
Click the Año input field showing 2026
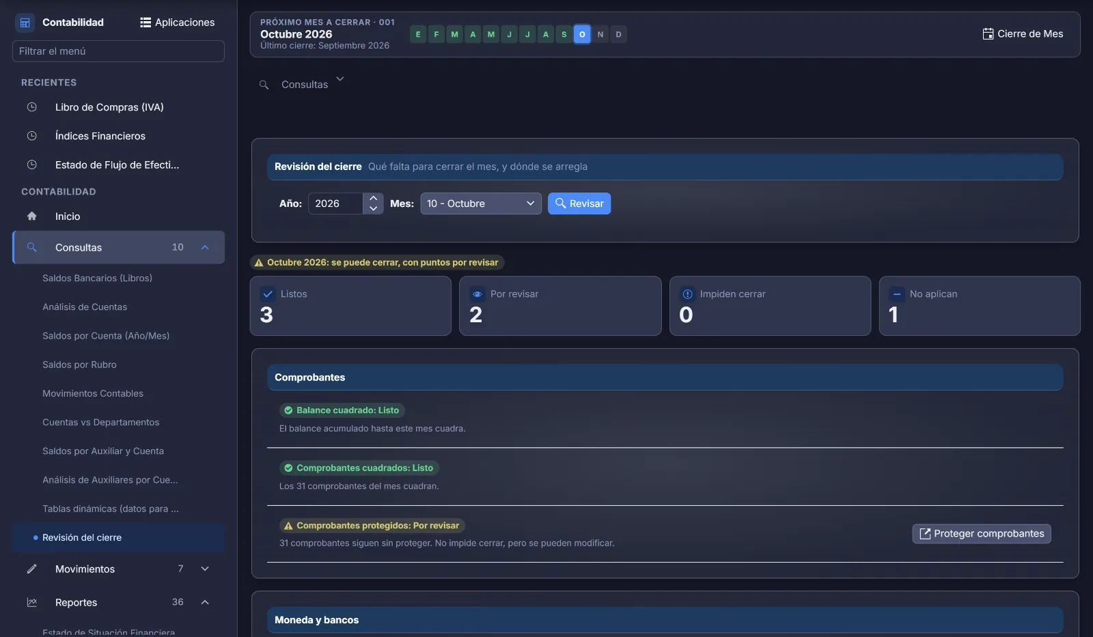coord(335,203)
